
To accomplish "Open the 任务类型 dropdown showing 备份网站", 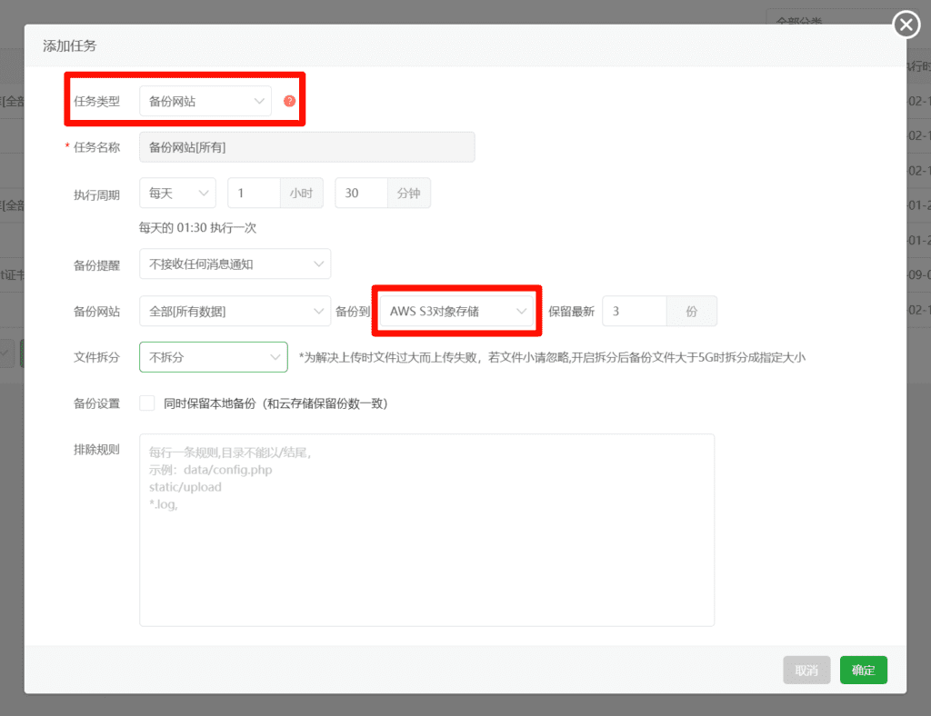I will 205,102.
